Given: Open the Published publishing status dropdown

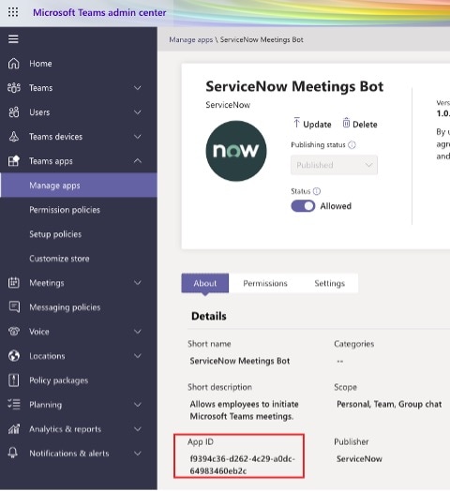Looking at the screenshot, I should coord(334,165).
